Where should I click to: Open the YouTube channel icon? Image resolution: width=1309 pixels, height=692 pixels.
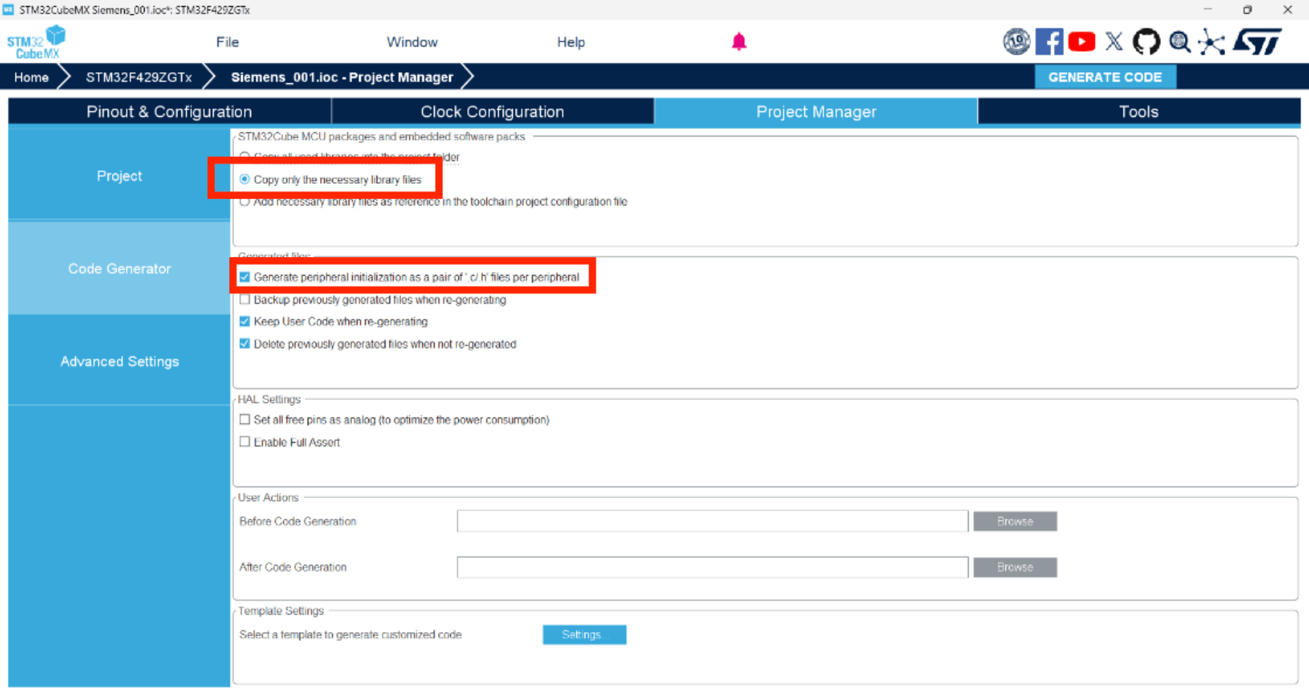(1081, 42)
